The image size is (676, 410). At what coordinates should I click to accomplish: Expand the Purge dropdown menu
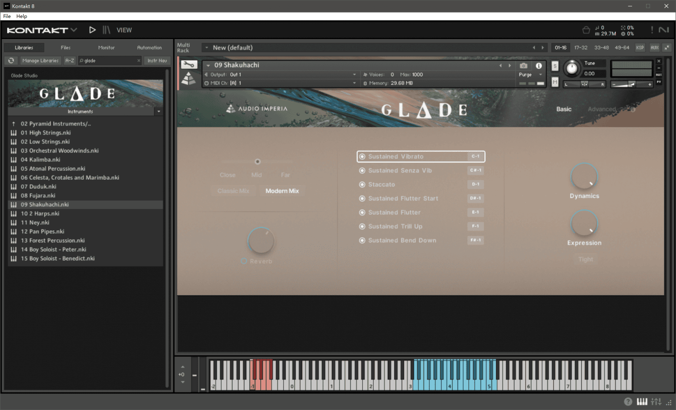point(530,75)
